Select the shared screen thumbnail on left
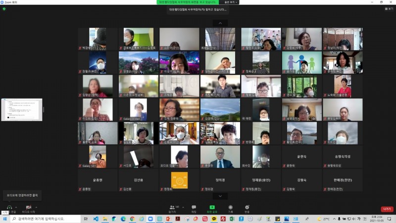Image resolution: width=396 pixels, height=223 pixels. pos(21,110)
